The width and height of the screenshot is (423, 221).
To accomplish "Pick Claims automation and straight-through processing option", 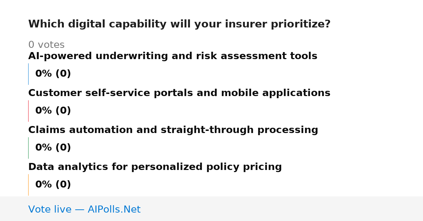I will coord(173,130).
